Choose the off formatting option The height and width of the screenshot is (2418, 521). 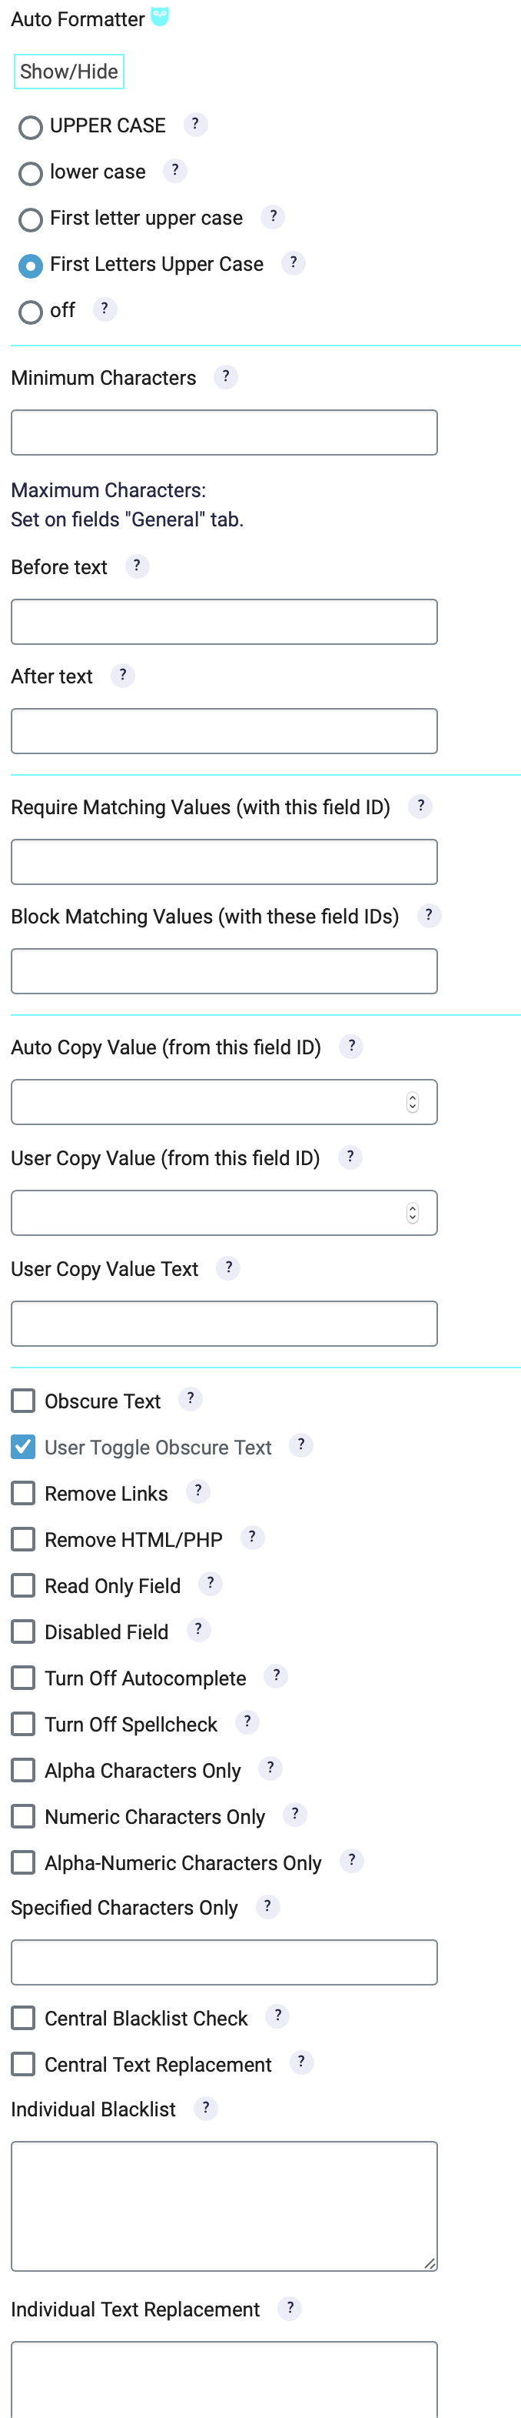click(30, 312)
